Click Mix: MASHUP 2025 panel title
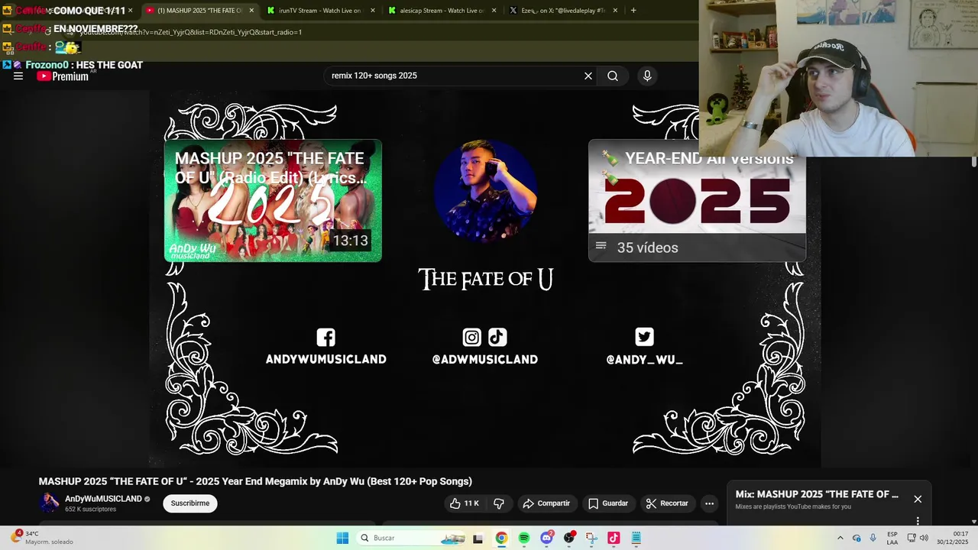978x550 pixels. (x=817, y=494)
